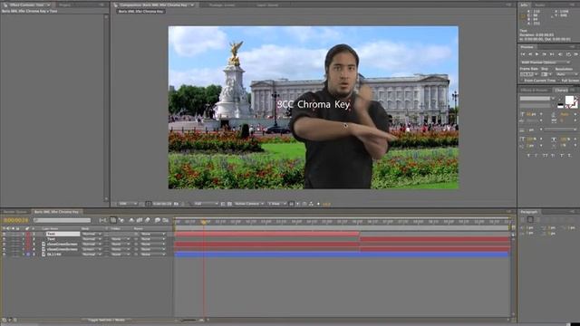This screenshot has width=580, height=326.
Task: Toggle region of interest in the viewer
Action: (x=223, y=204)
